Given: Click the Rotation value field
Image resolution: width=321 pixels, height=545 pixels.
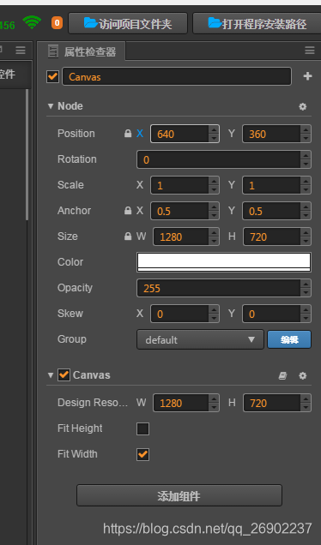Looking at the screenshot, I should tap(219, 159).
